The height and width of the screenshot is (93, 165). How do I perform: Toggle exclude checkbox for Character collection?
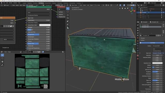(141, 11)
